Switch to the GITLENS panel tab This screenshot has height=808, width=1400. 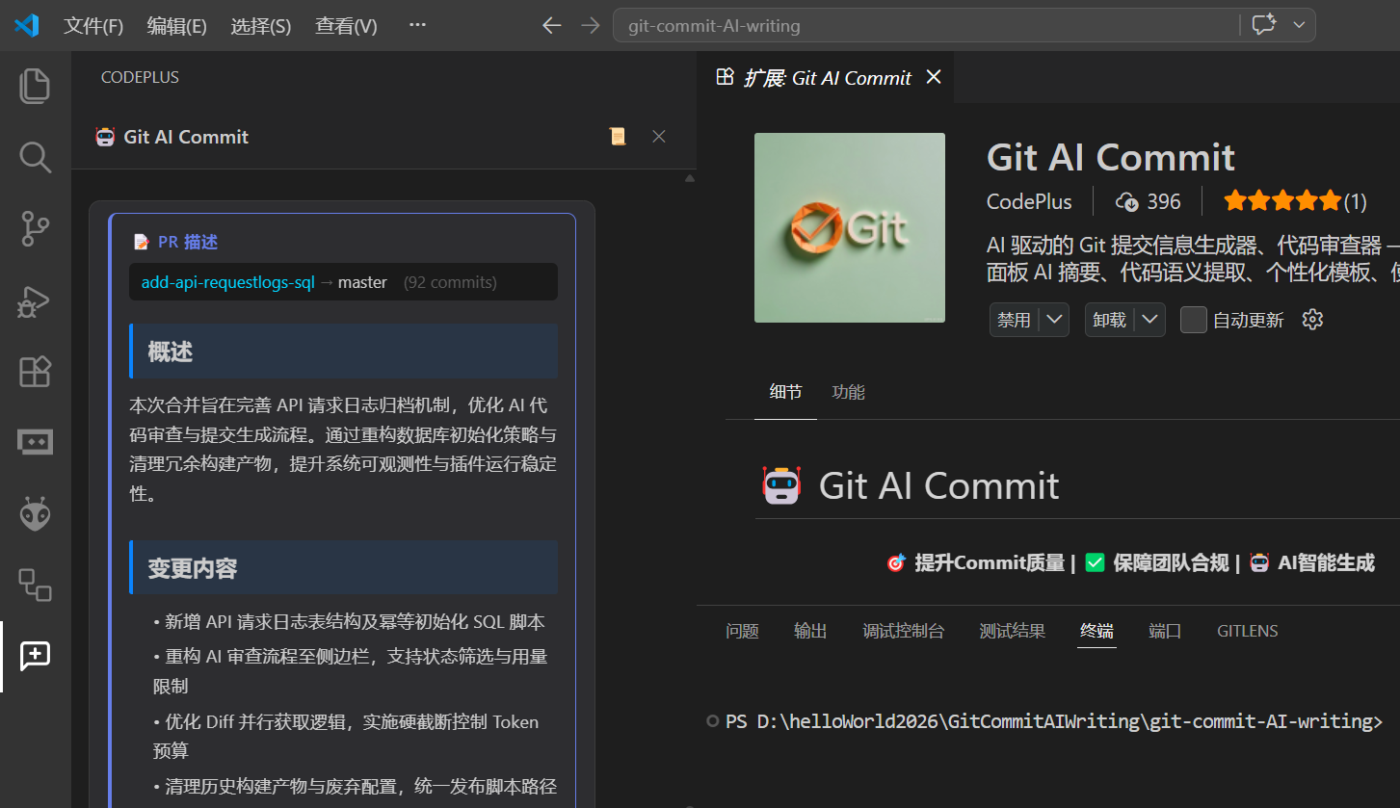1248,631
